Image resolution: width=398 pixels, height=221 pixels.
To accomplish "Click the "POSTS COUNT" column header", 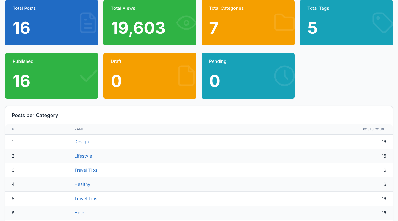I will pos(375,129).
